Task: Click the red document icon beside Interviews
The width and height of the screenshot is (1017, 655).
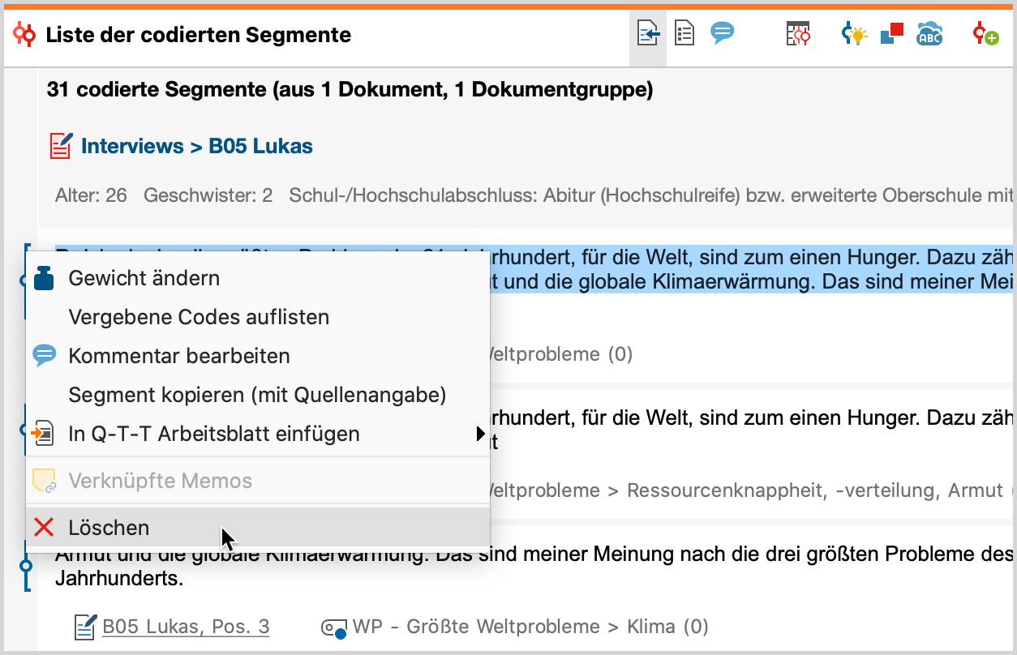Action: pos(62,146)
